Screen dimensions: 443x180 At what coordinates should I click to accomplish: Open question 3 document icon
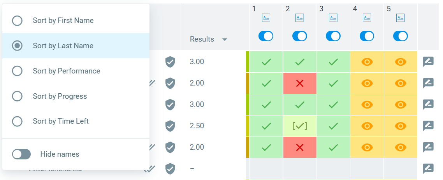click(x=333, y=17)
